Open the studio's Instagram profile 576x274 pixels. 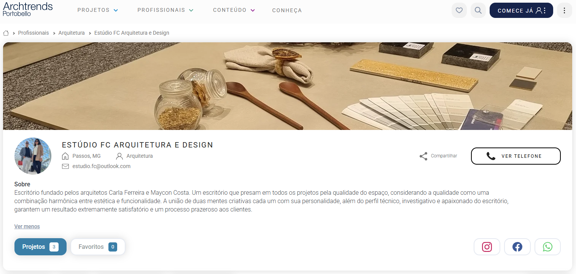tap(487, 247)
